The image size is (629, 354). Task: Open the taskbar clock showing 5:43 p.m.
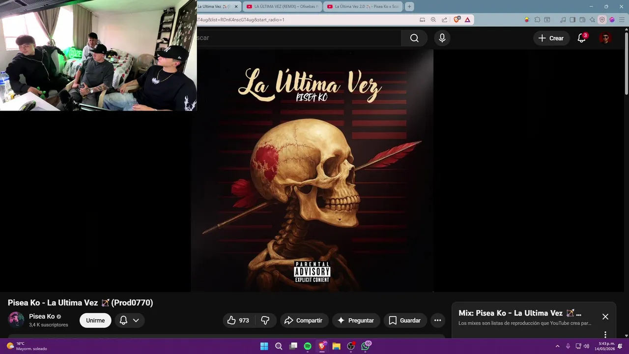(x=605, y=346)
